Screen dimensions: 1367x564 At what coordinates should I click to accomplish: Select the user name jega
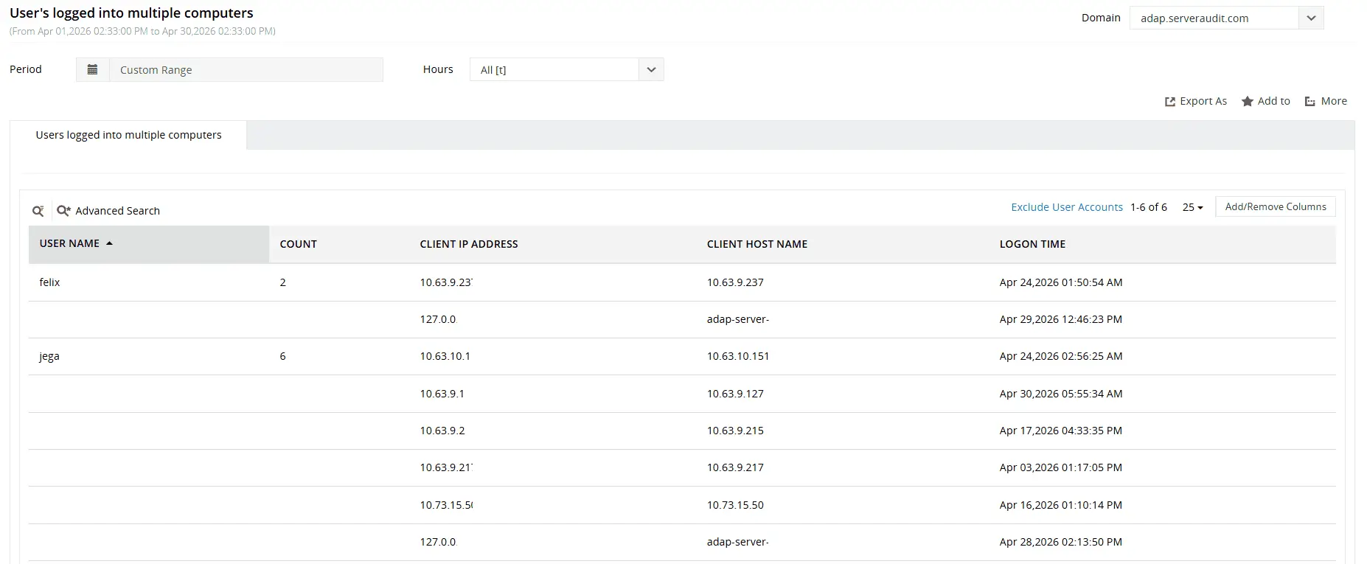pyautogui.click(x=49, y=356)
